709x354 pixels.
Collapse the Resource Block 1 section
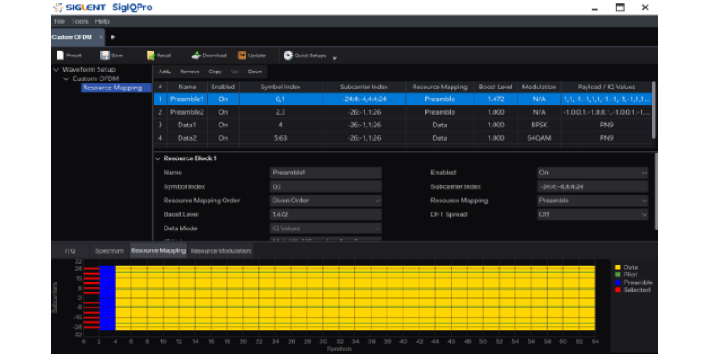tap(157, 158)
